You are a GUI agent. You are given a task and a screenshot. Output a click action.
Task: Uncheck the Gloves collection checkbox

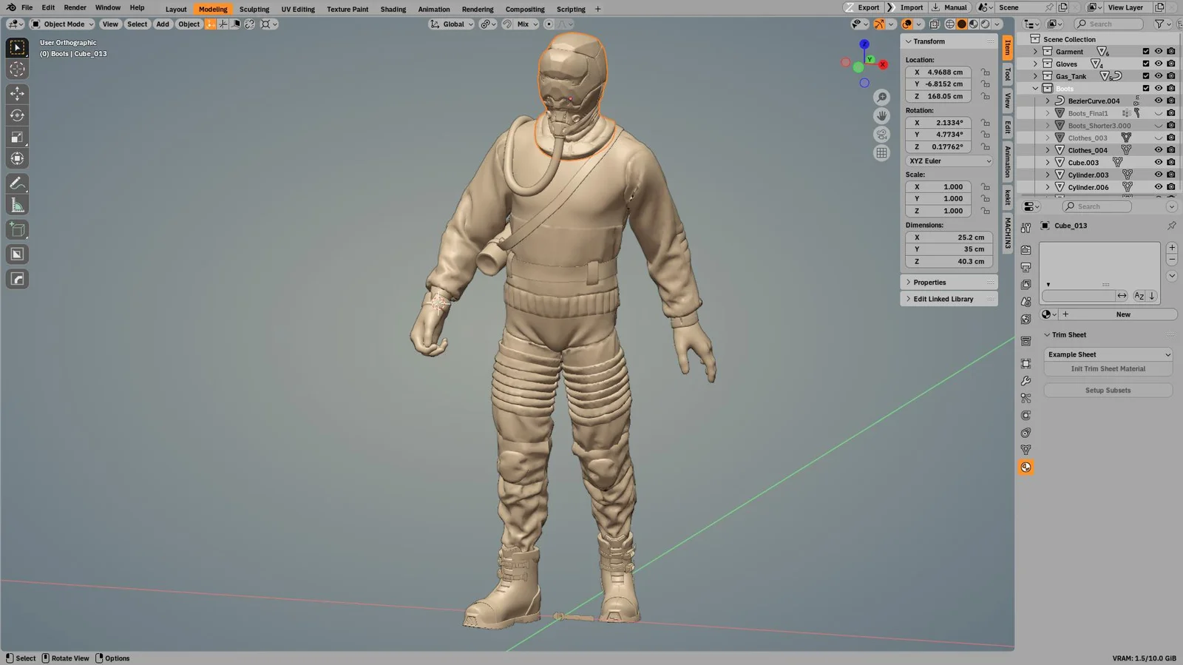1145,64
